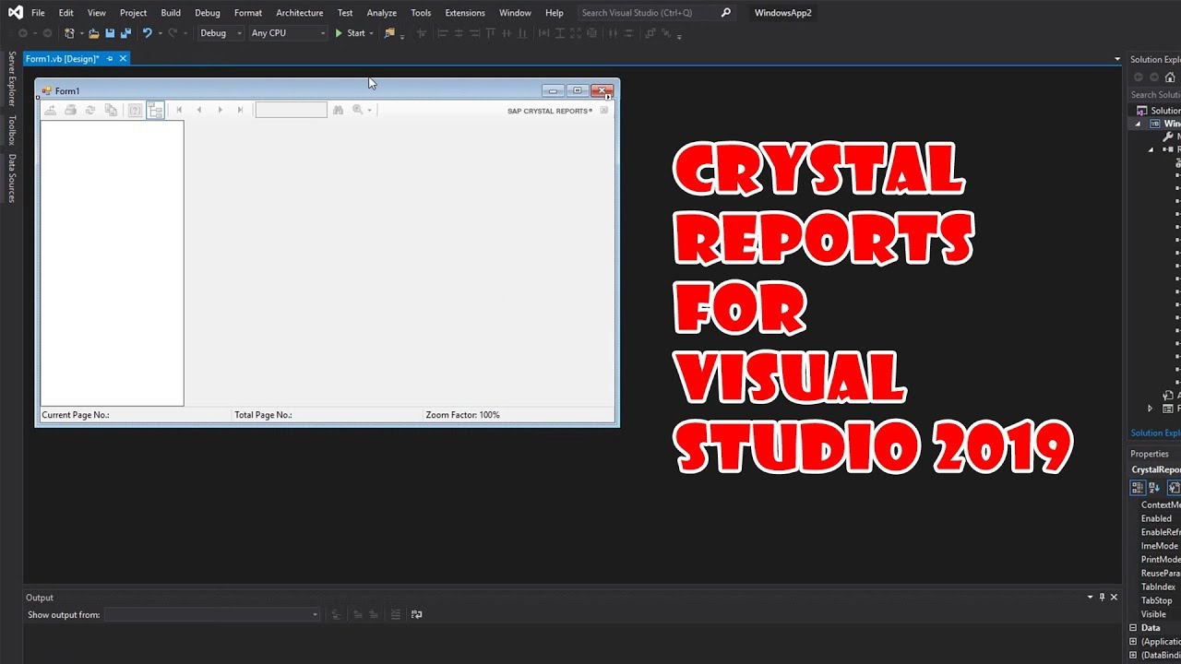This screenshot has height=664, width=1181.
Task: Click Refresh icon in Crystal viewer toolbar
Action: click(90, 110)
